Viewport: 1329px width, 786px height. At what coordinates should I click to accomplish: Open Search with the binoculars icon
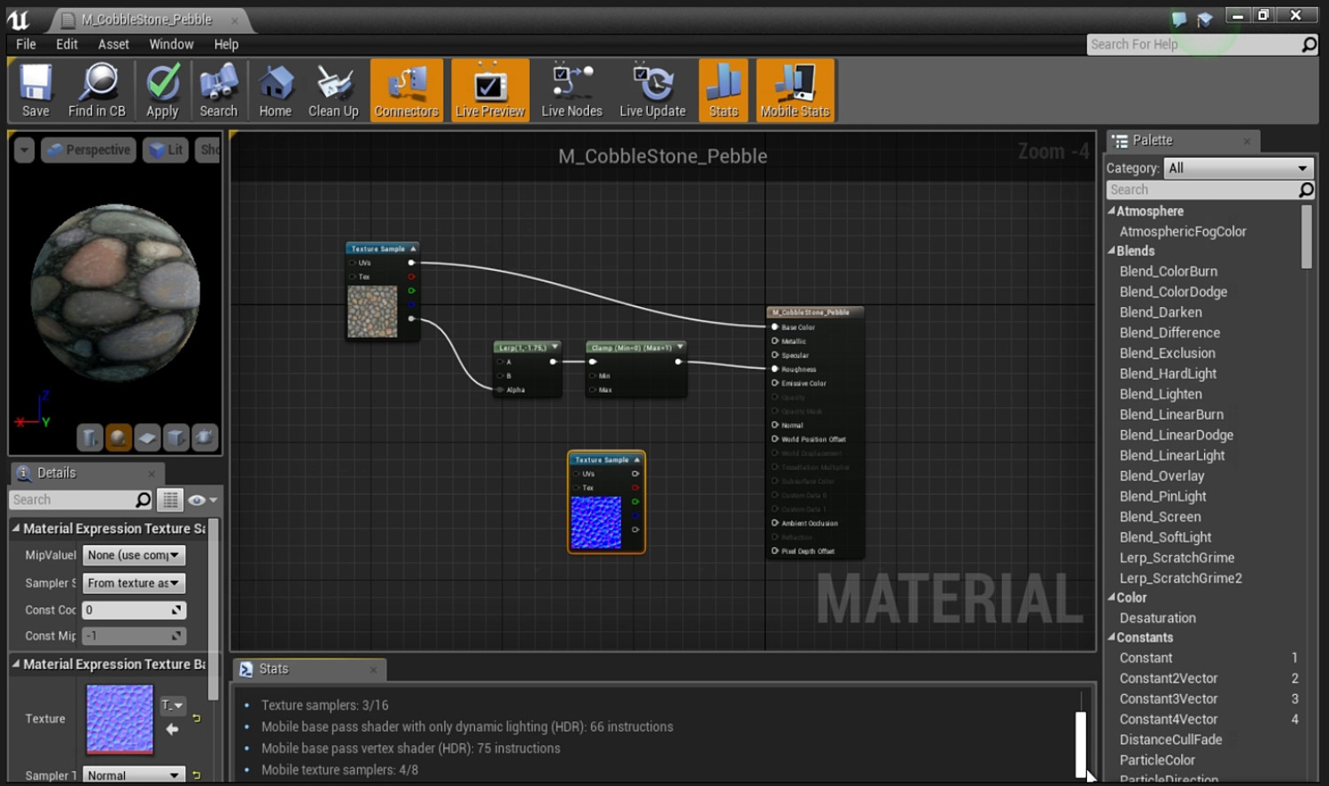coord(218,90)
